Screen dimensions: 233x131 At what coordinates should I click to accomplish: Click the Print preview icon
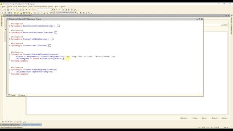click(23, 10)
